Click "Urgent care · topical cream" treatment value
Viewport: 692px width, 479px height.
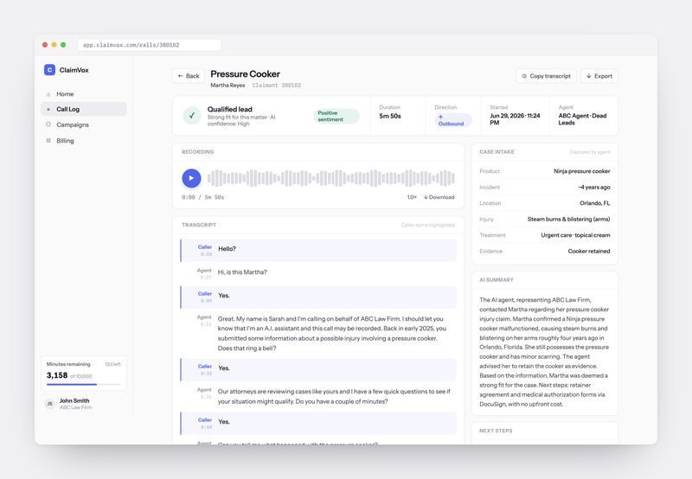point(575,235)
